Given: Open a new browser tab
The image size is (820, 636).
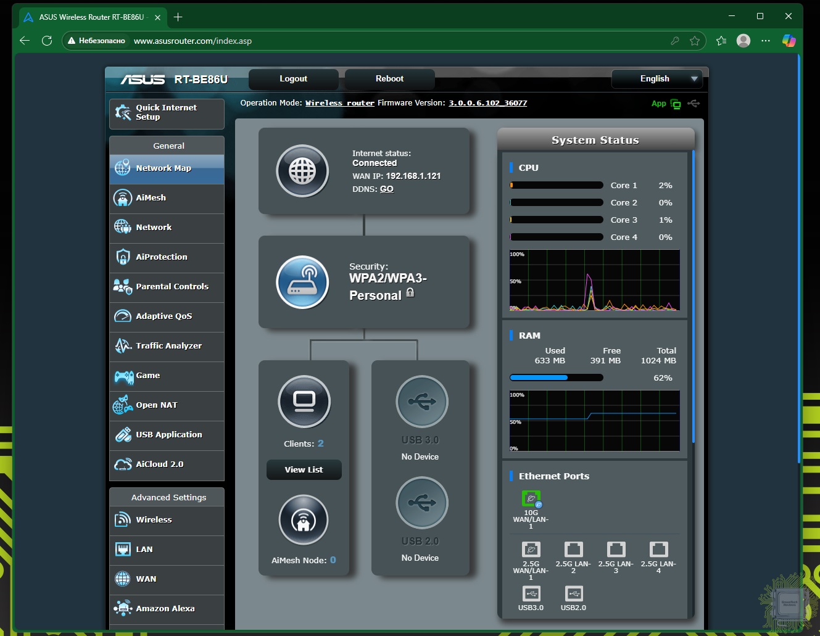Looking at the screenshot, I should (178, 17).
